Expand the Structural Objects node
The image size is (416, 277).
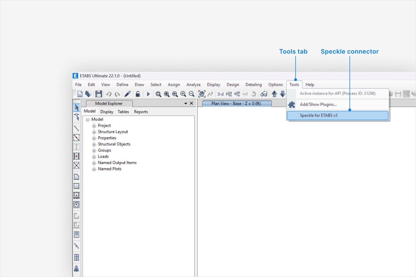point(94,144)
